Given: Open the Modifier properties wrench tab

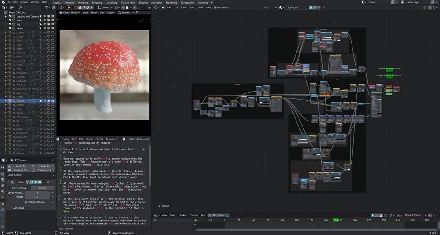Looking at the screenshot, I should point(3,210).
